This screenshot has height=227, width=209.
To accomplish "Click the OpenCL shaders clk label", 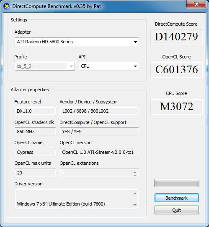I will click(x=34, y=122).
